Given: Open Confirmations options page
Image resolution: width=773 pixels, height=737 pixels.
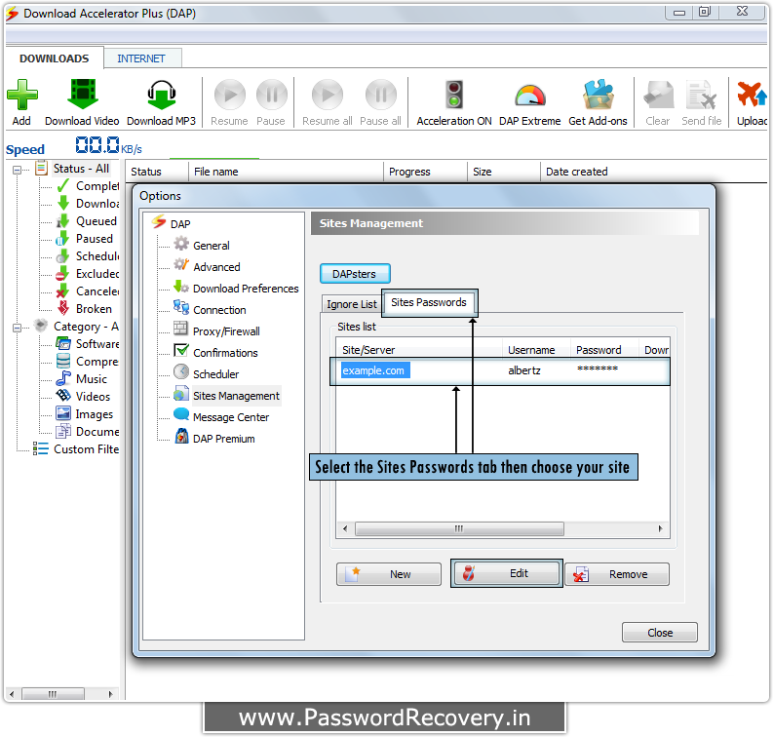Looking at the screenshot, I should [216, 353].
